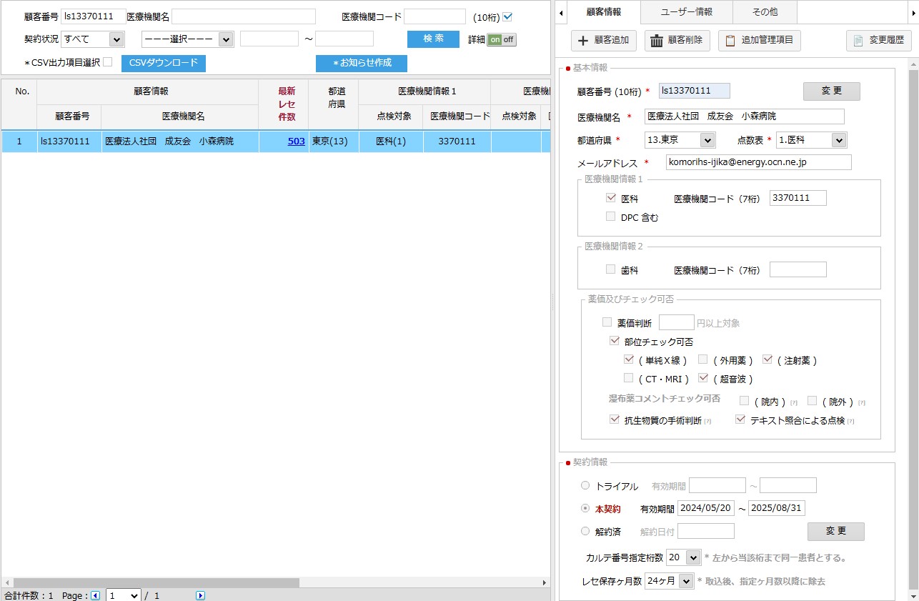
Task: Click ＊お知らせ作成 button
Action: click(362, 63)
